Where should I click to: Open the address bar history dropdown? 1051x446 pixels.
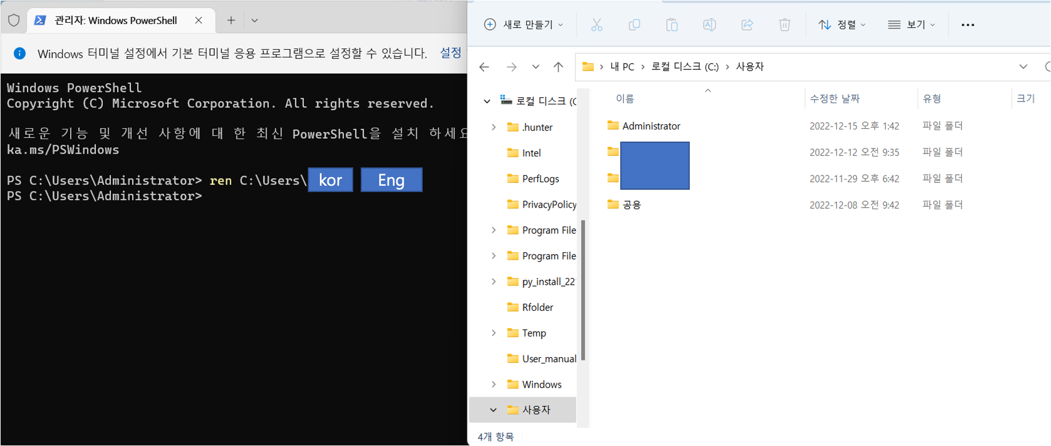point(1023,66)
